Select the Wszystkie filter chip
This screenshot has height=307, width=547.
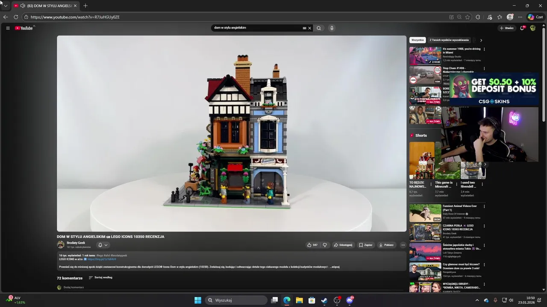pos(418,40)
